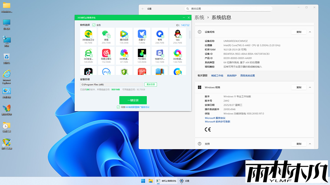Click the 更改目录 change directory button

pyautogui.click(x=151, y=84)
